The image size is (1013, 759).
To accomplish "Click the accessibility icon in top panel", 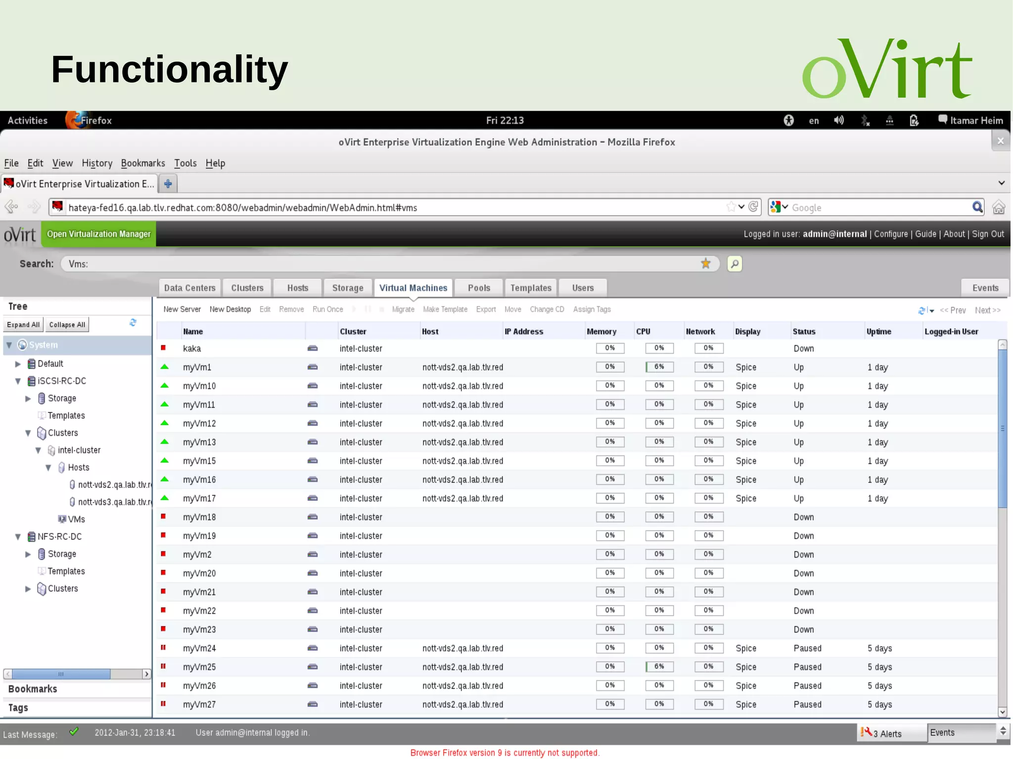I will [x=789, y=120].
